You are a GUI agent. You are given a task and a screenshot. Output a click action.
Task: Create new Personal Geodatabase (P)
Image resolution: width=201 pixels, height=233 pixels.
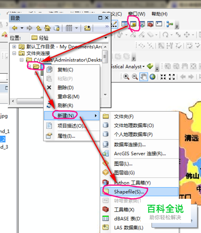click(x=139, y=134)
